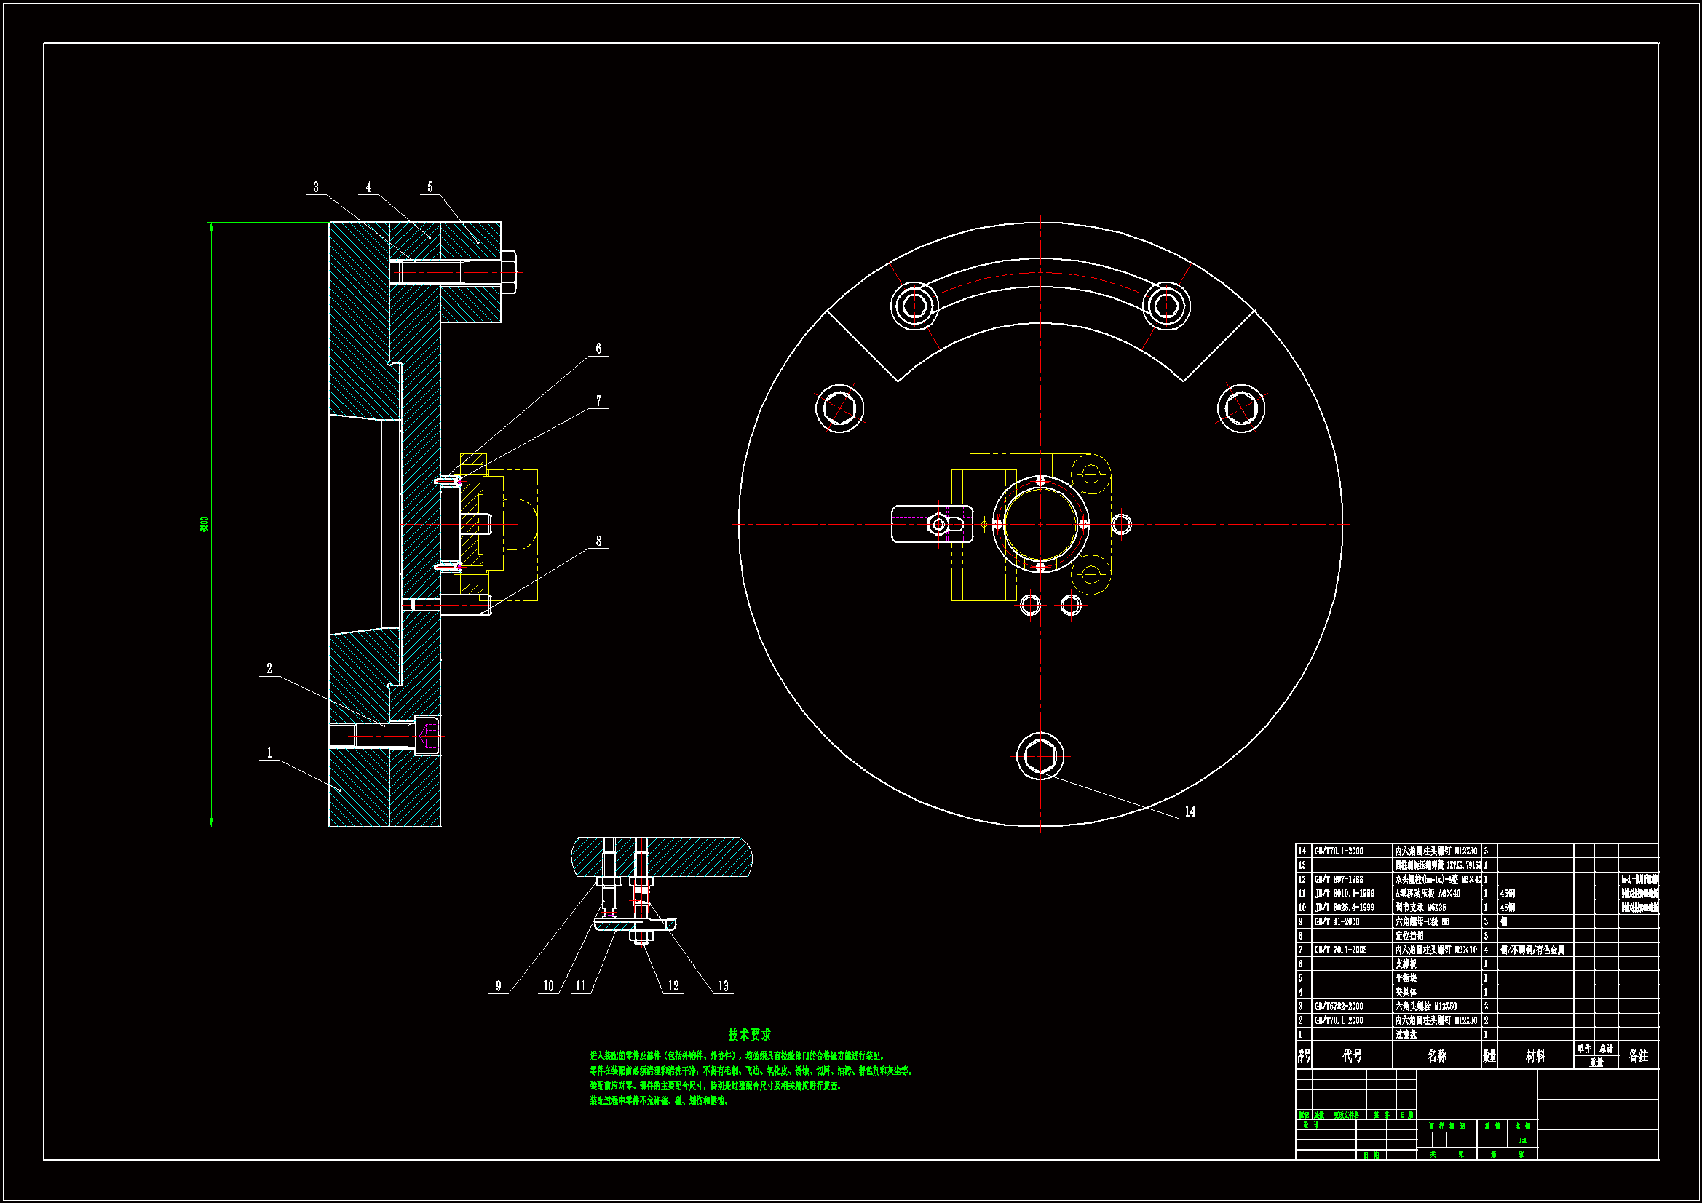
Task: Click callout number 9 under detail view
Action: (x=498, y=986)
